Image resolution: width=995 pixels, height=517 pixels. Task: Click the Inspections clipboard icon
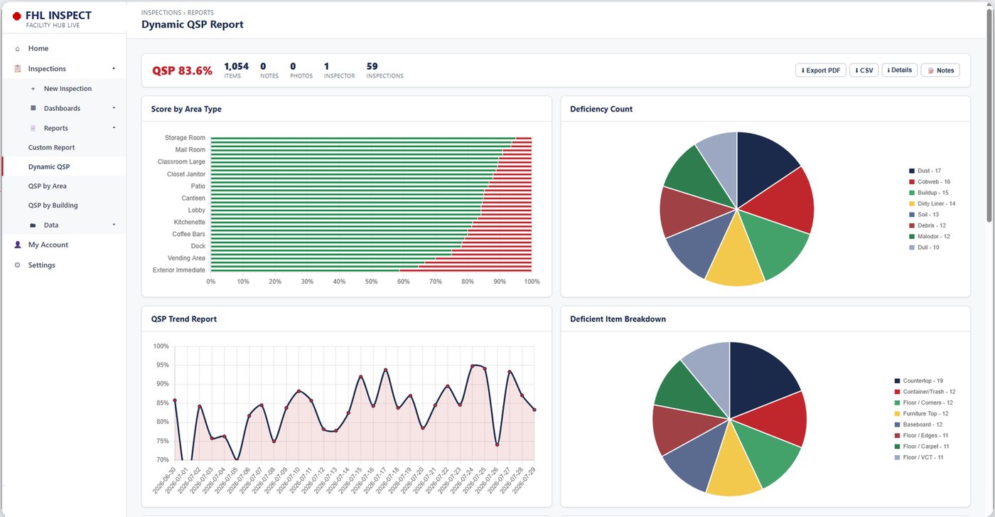tap(18, 69)
